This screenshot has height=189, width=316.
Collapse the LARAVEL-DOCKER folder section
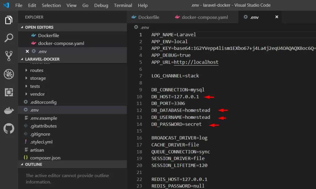pyautogui.click(x=22, y=59)
